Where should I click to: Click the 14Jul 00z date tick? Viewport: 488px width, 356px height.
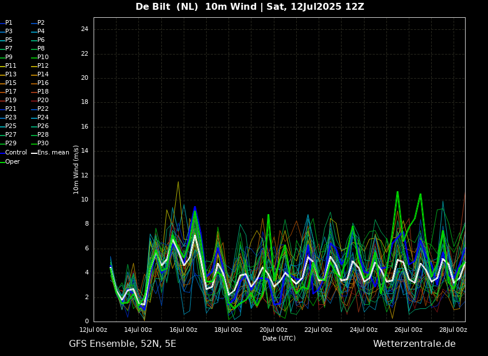click(x=138, y=330)
